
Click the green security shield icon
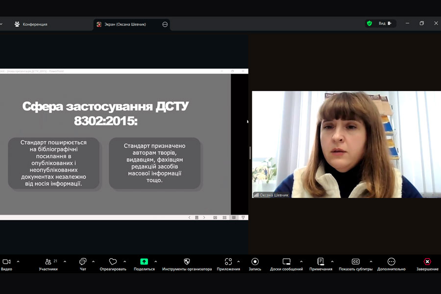click(369, 24)
